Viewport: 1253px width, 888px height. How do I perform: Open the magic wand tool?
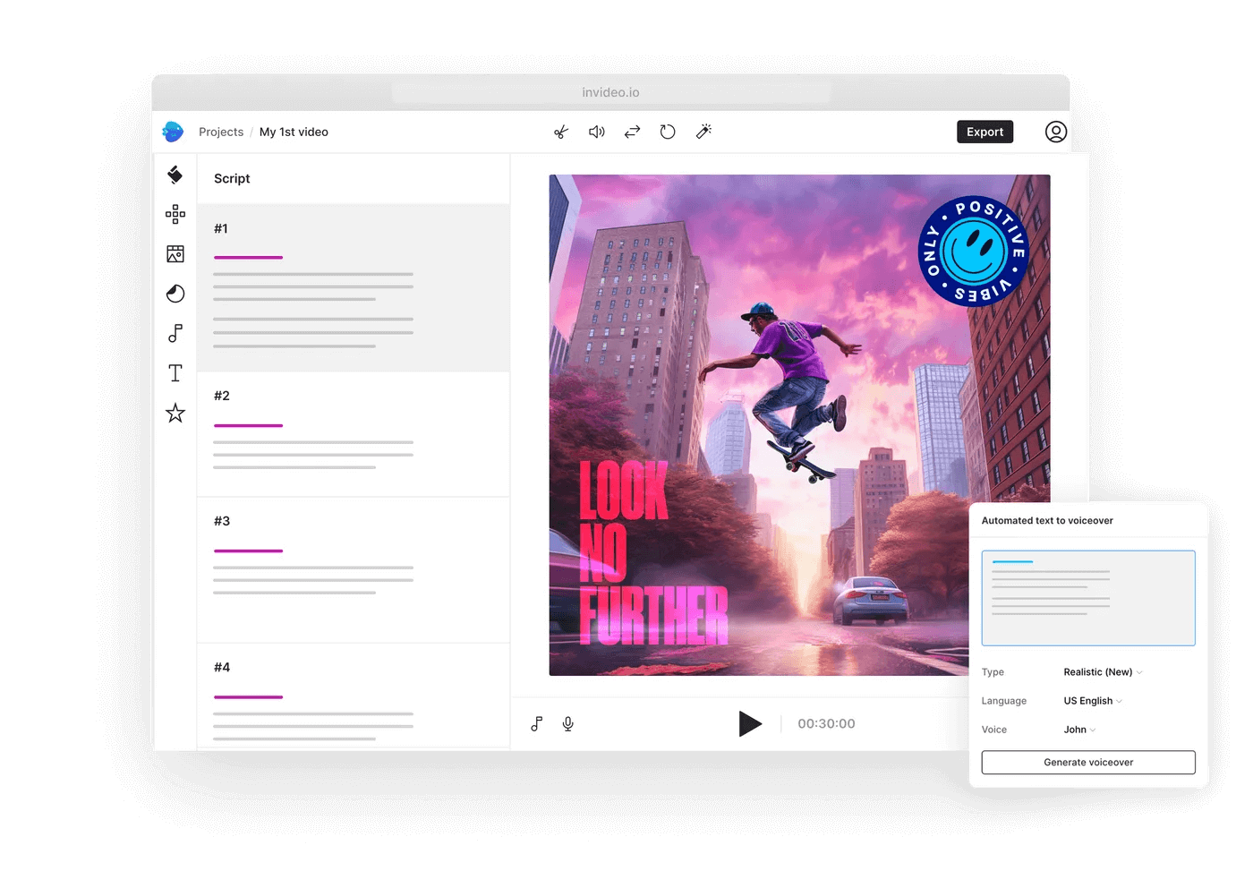pyautogui.click(x=704, y=132)
